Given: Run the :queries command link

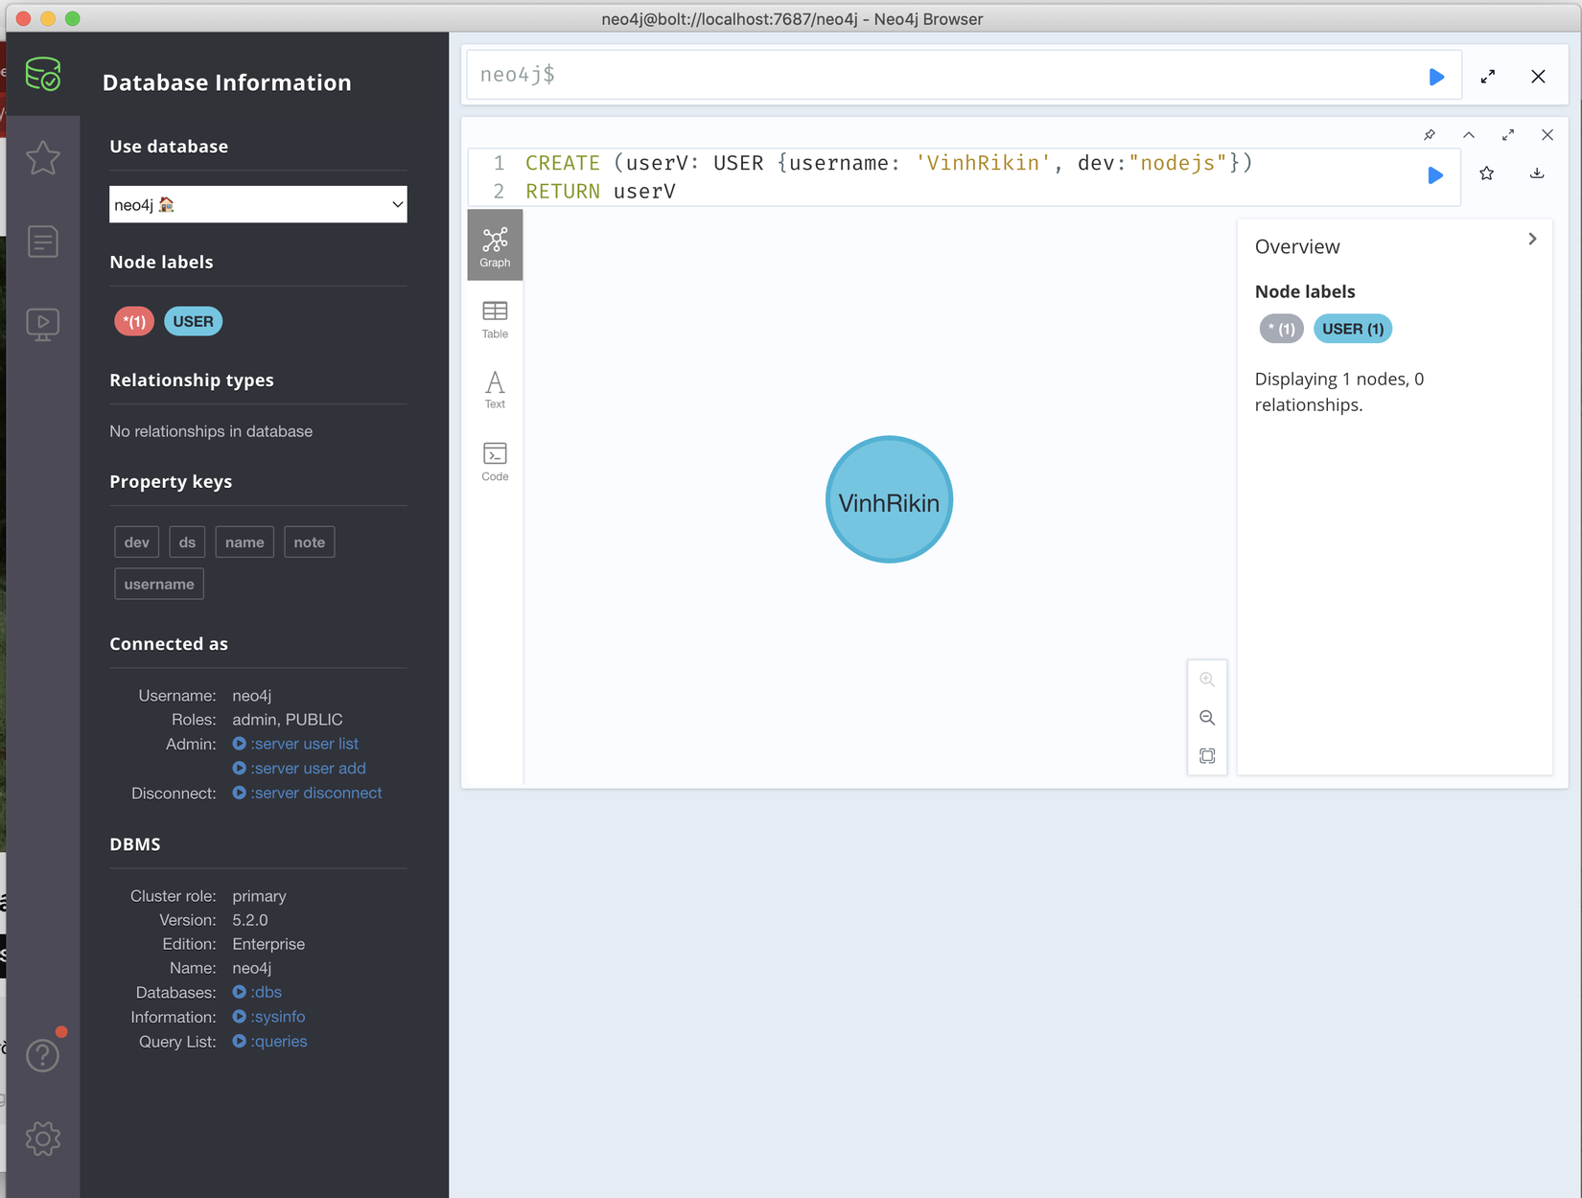Looking at the screenshot, I should tap(269, 1042).
